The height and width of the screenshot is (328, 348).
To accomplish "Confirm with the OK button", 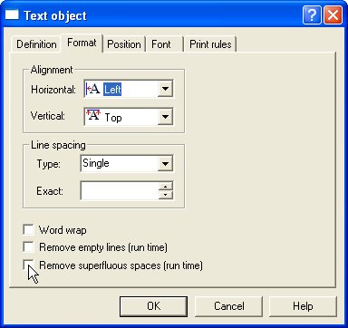I will coord(153,306).
